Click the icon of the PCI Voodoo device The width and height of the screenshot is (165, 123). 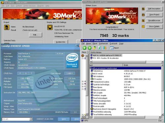click(91, 58)
